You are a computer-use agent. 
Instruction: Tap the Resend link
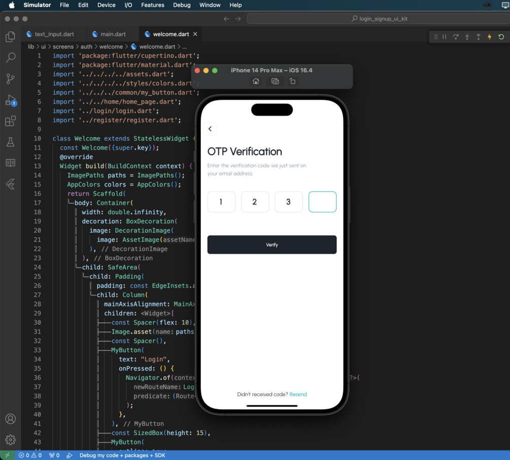pos(298,394)
